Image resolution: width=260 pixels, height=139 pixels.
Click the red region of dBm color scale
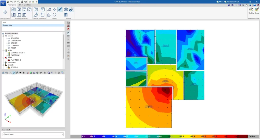tap(225, 136)
